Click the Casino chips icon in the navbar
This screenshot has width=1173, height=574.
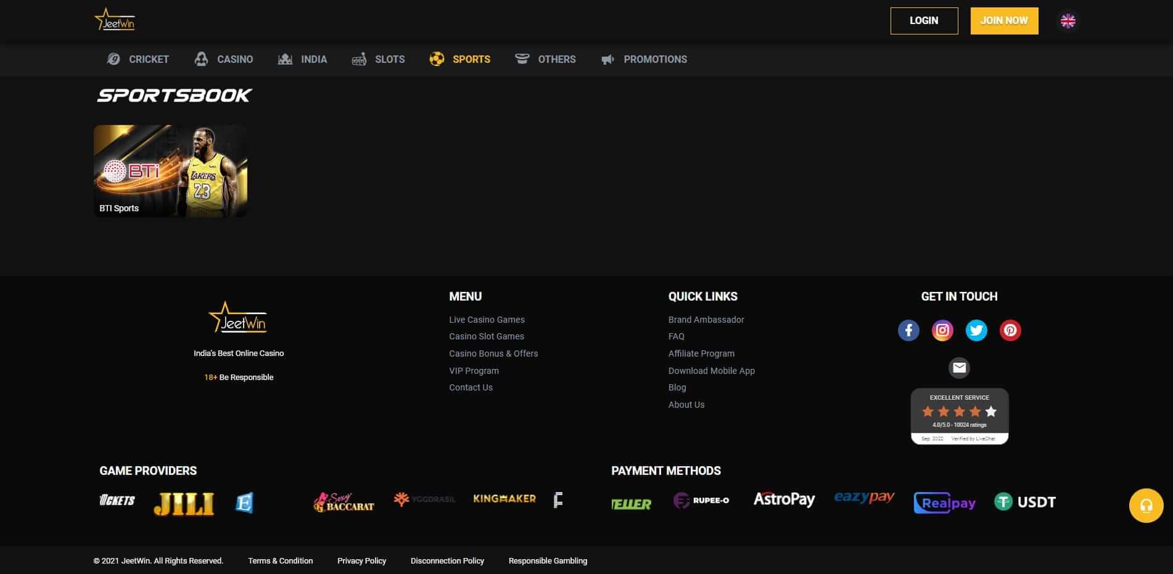200,59
